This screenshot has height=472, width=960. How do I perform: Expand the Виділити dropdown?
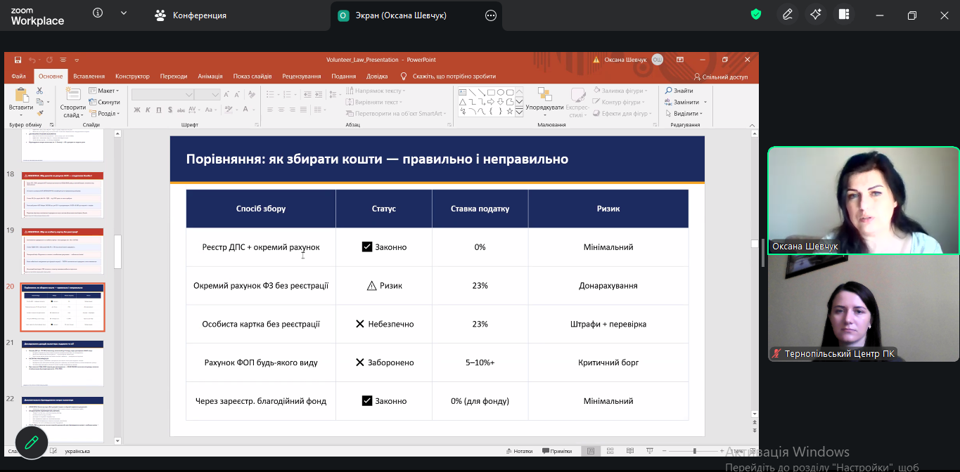click(x=686, y=113)
